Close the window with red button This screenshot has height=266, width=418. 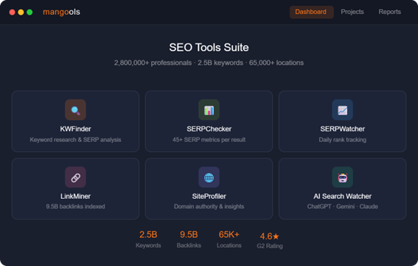pos(12,13)
